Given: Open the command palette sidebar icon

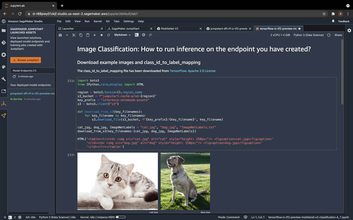Looking at the screenshot, I should pyautogui.click(x=4, y=67).
